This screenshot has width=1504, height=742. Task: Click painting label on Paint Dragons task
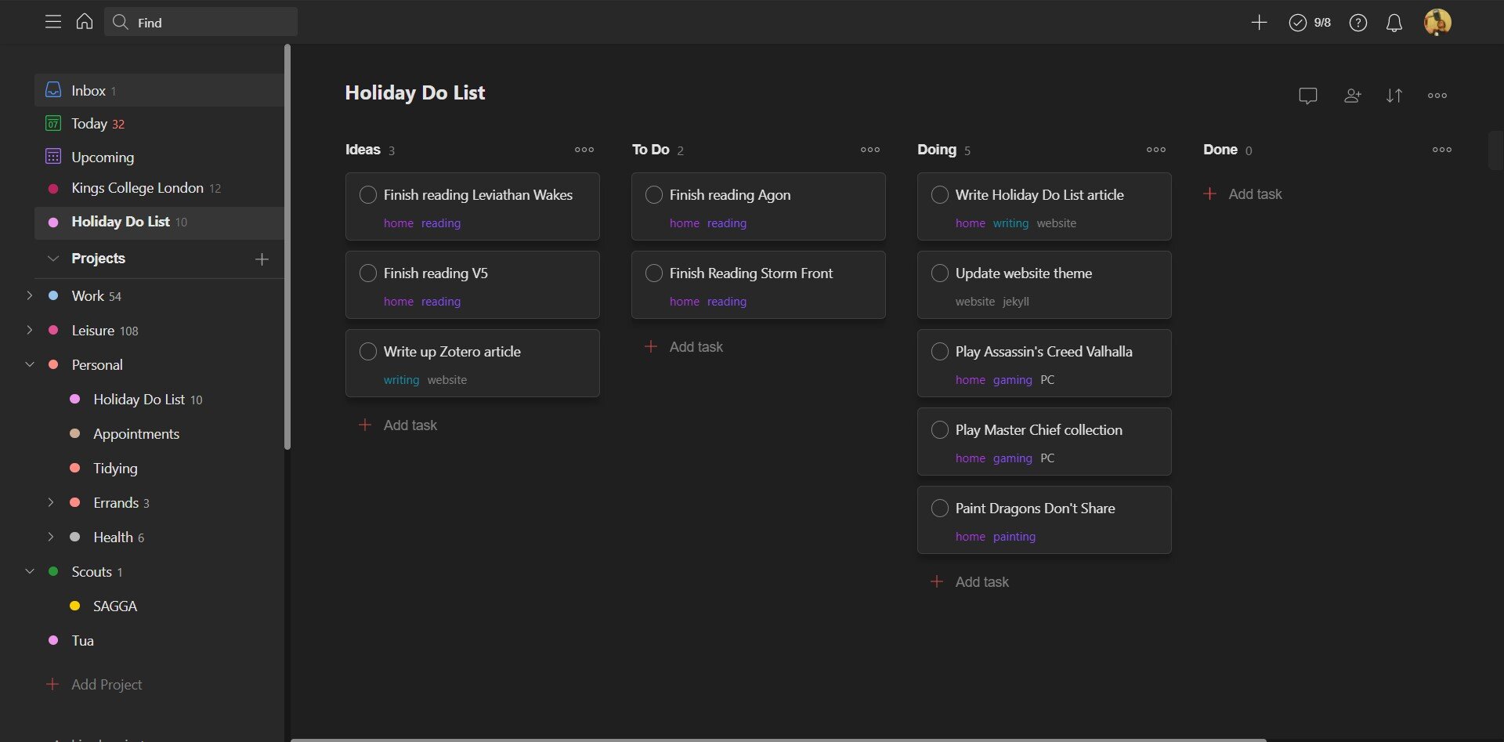[1014, 537]
